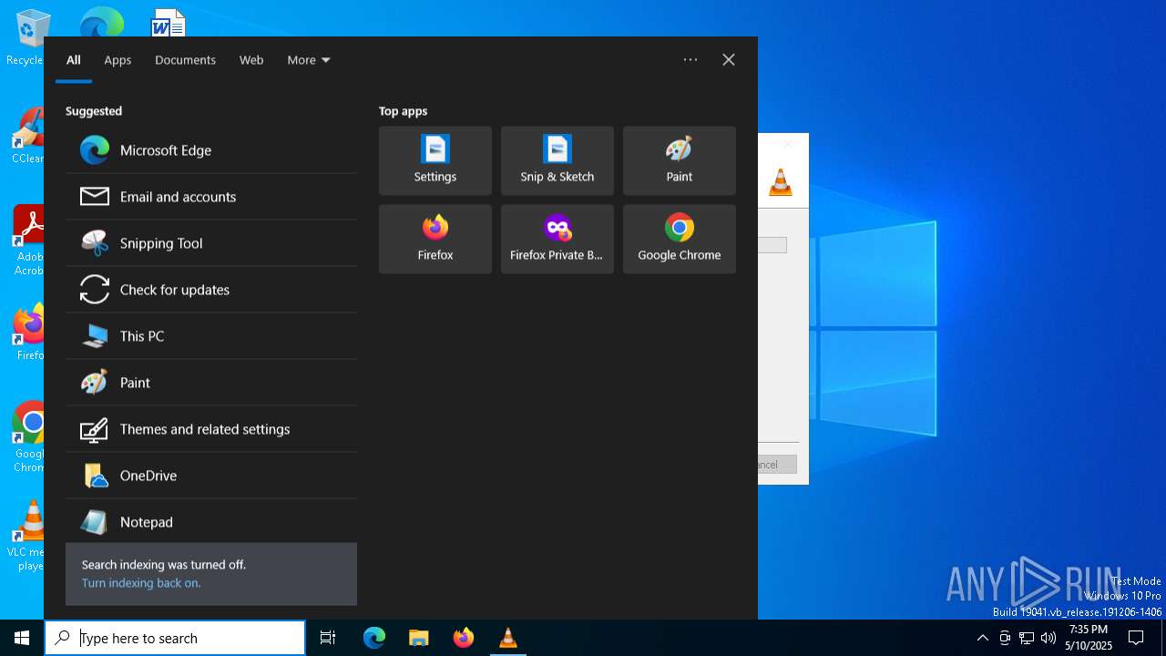
Task: Click Cancel button in VLC dialog
Action: [777, 465]
